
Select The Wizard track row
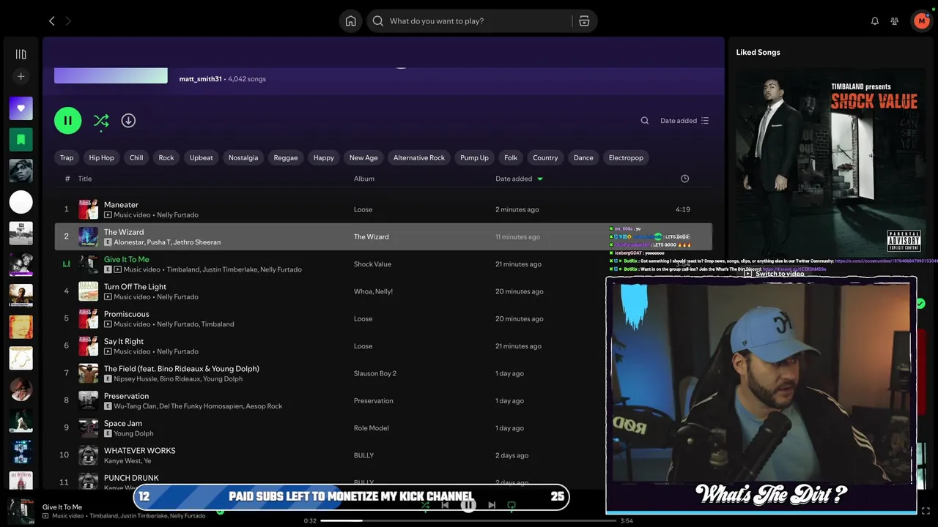pyautogui.click(x=383, y=236)
